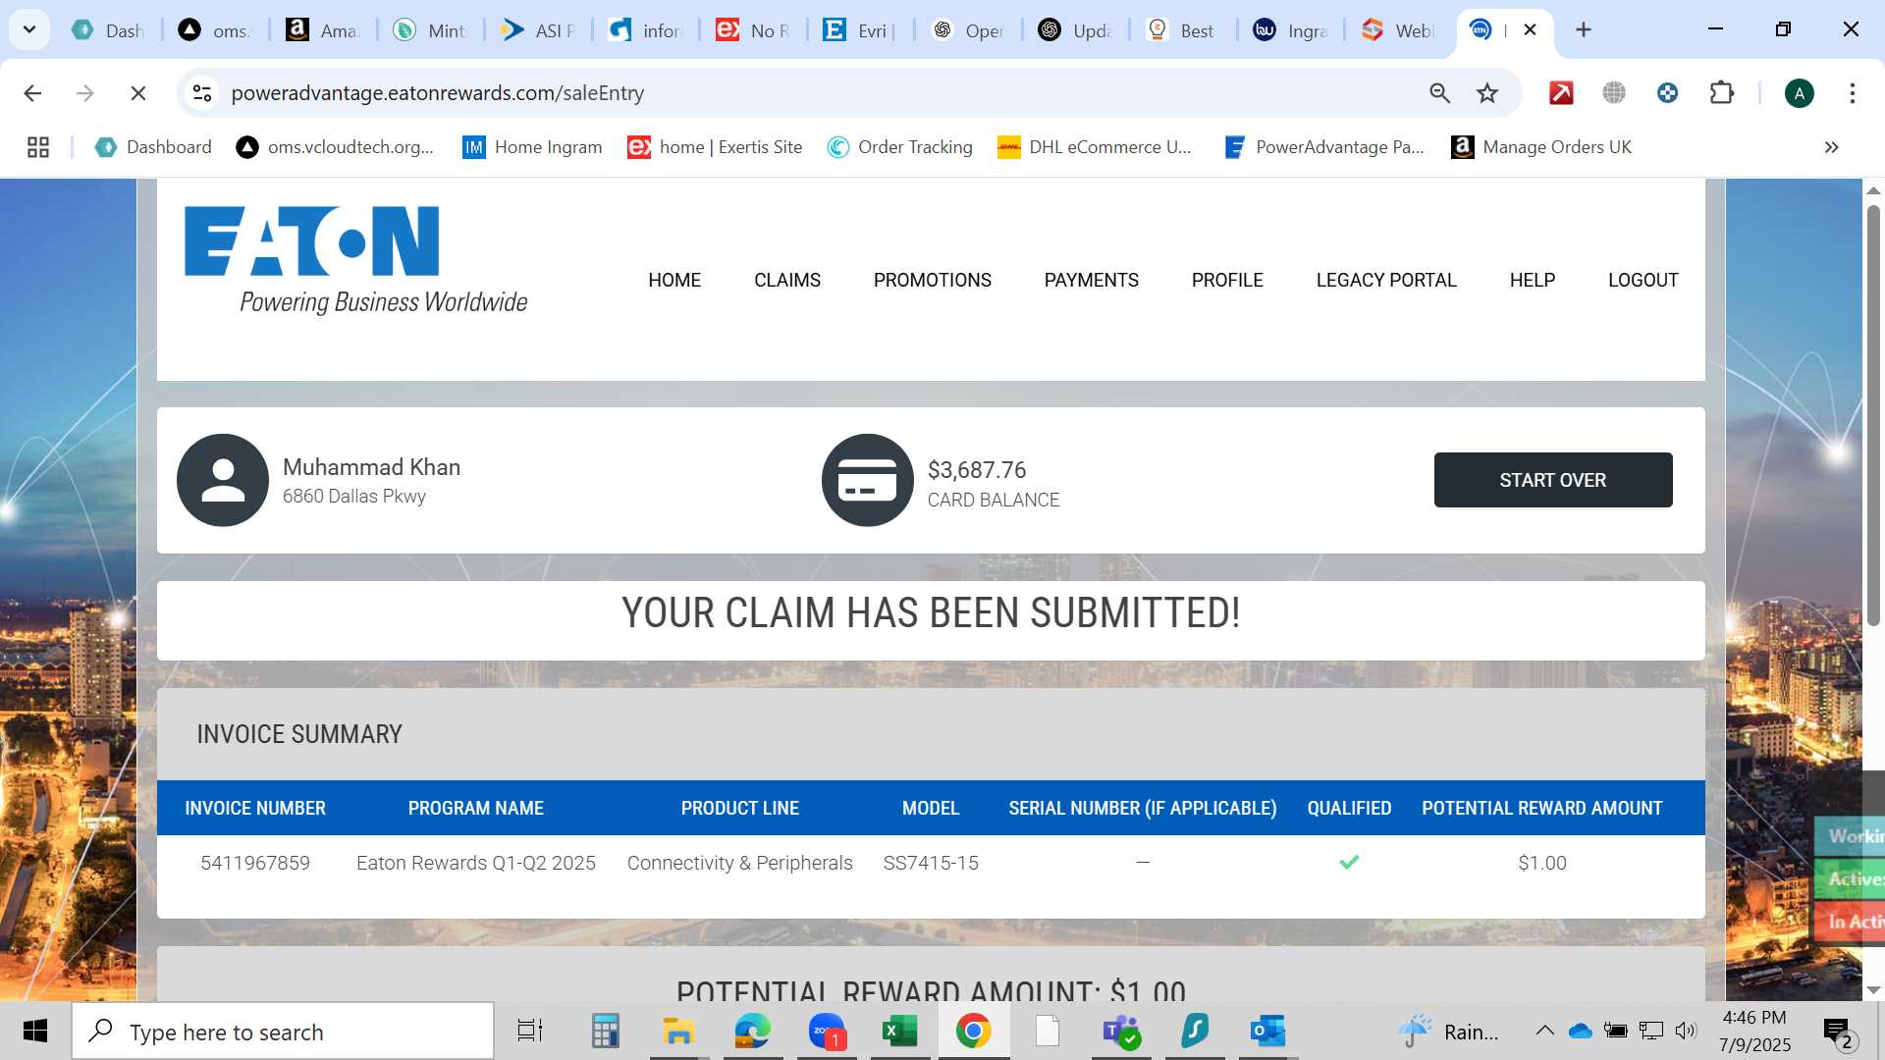Open the PROMOTIONS menu item
Screen dimensions: 1885x1060
pos(933,281)
